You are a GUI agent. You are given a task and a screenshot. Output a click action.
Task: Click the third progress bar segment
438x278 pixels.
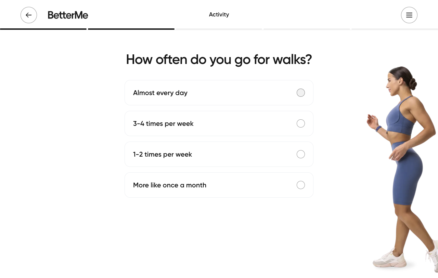pyautogui.click(x=219, y=29)
